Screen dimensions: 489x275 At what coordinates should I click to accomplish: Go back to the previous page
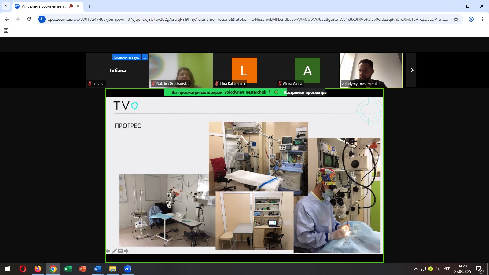(x=7, y=19)
